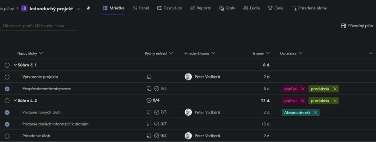Screen dimensions: 376x142
Task: Open note icon in Pridanie nových úloh row
Action: tap(149, 112)
